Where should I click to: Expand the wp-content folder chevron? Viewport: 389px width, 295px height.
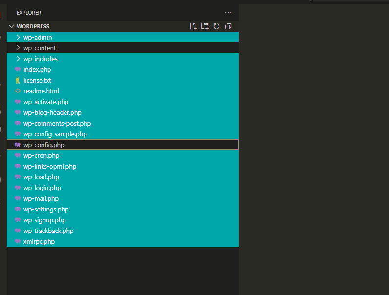[18, 48]
